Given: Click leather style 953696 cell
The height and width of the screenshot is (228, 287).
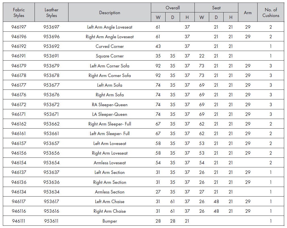Looking at the screenshot, I should coord(52,37).
